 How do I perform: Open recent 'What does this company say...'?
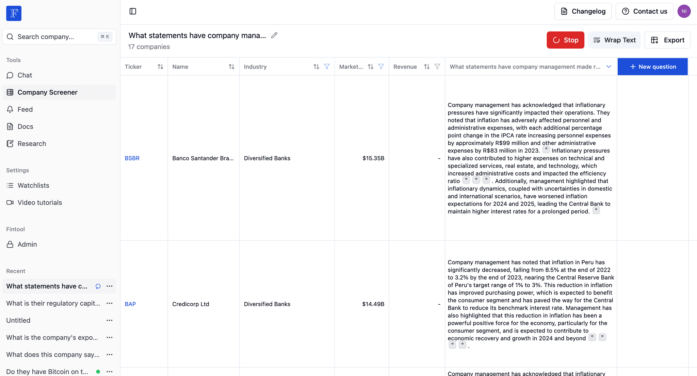click(x=53, y=355)
